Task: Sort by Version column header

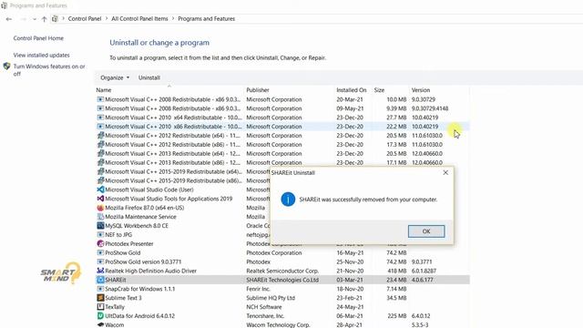Action: 421,90
